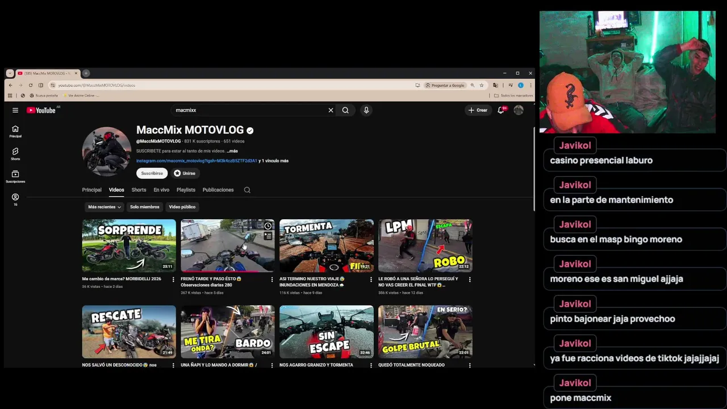Click the Crear button
Viewport: 727px width, 409px height.
tap(478, 110)
